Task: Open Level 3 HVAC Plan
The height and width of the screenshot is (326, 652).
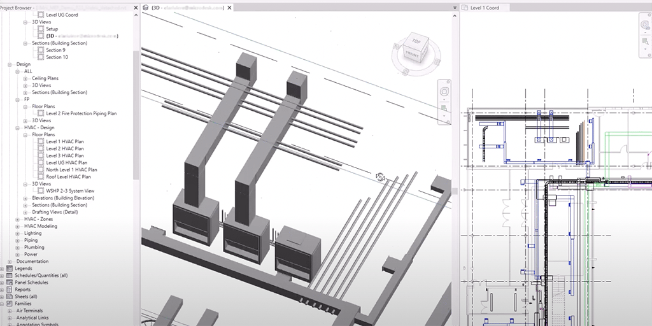Action: pyautogui.click(x=65, y=155)
